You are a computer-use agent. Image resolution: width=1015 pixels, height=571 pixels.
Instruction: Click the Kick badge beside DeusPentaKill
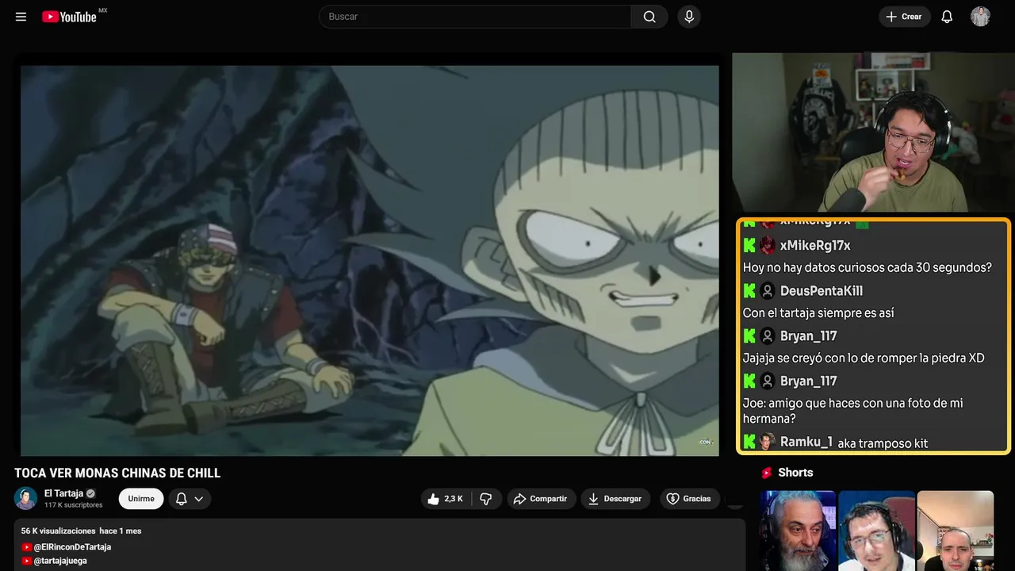[x=749, y=291]
